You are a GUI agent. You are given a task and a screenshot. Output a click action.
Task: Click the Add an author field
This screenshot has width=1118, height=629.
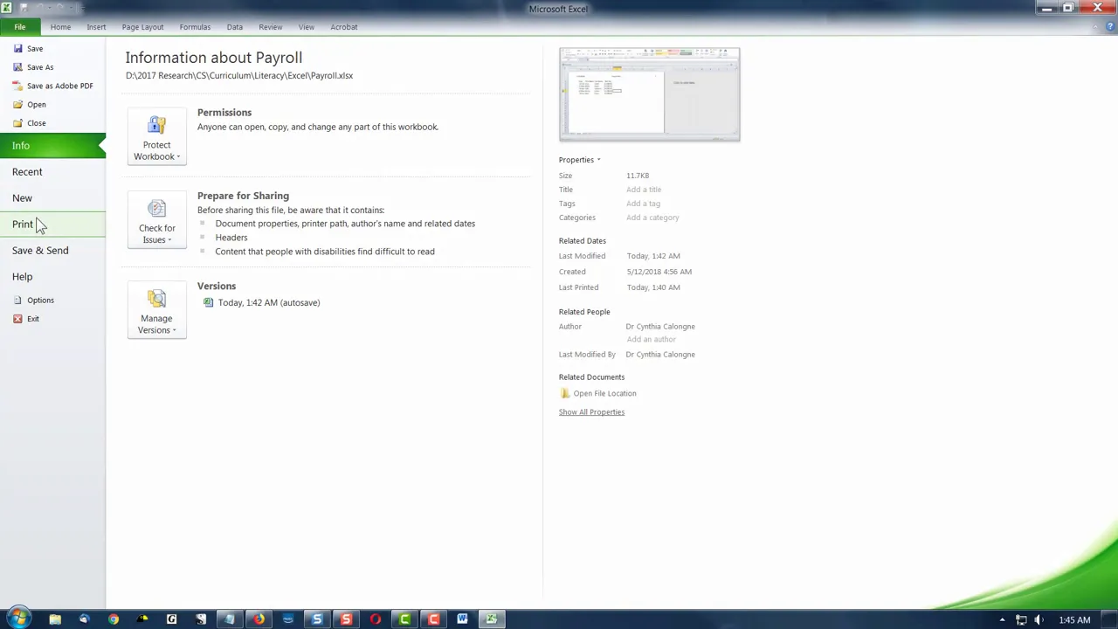point(651,339)
